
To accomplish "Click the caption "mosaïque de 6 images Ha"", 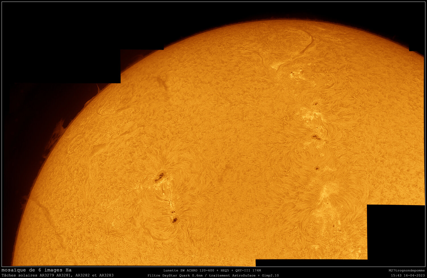I will click(36, 270).
